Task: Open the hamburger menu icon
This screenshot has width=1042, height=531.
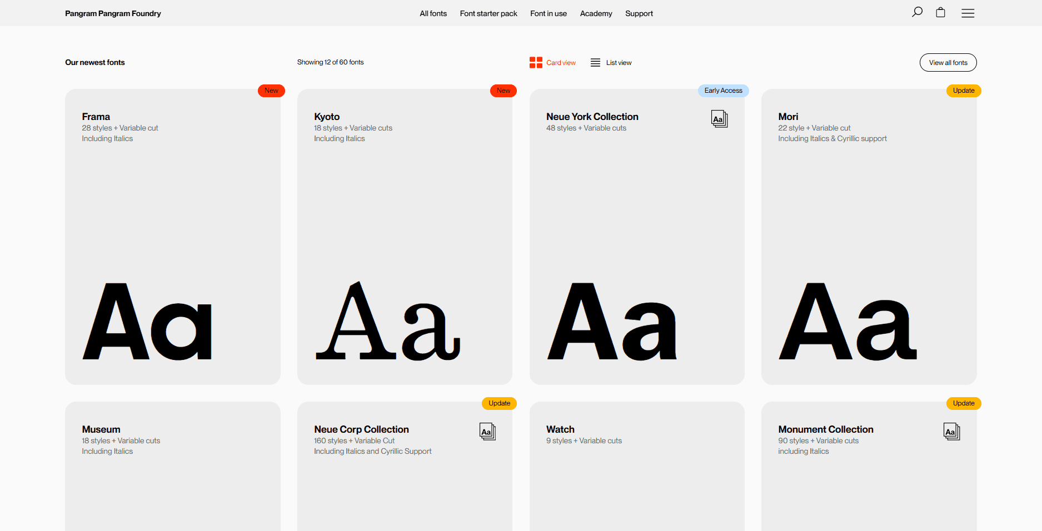Action: [x=968, y=13]
